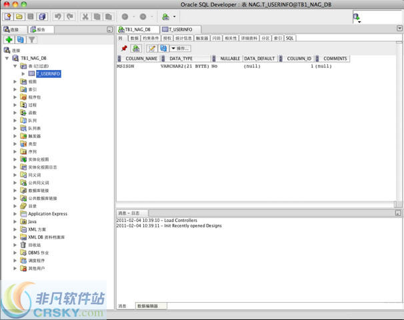This screenshot has height=320, width=404.
Task: Expand the Application Express node
Action: (15, 214)
